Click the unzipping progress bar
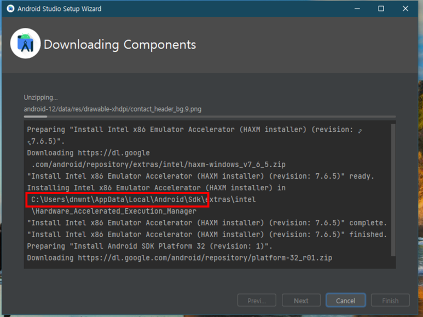Viewport: 423px width, 317px height. point(210,116)
